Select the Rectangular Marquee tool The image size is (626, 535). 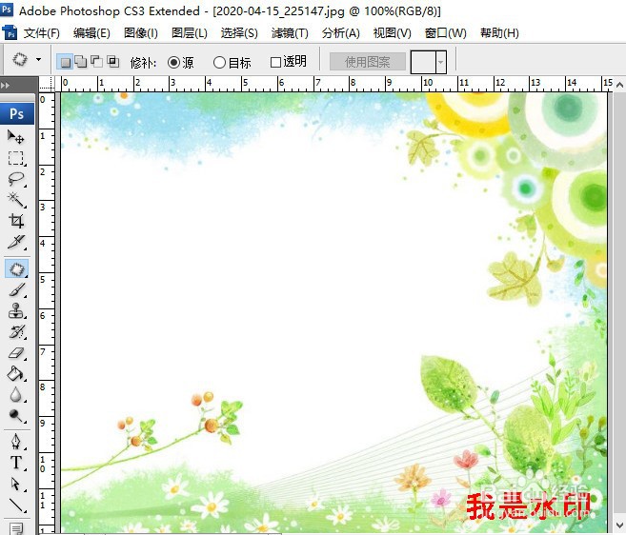pyautogui.click(x=16, y=158)
